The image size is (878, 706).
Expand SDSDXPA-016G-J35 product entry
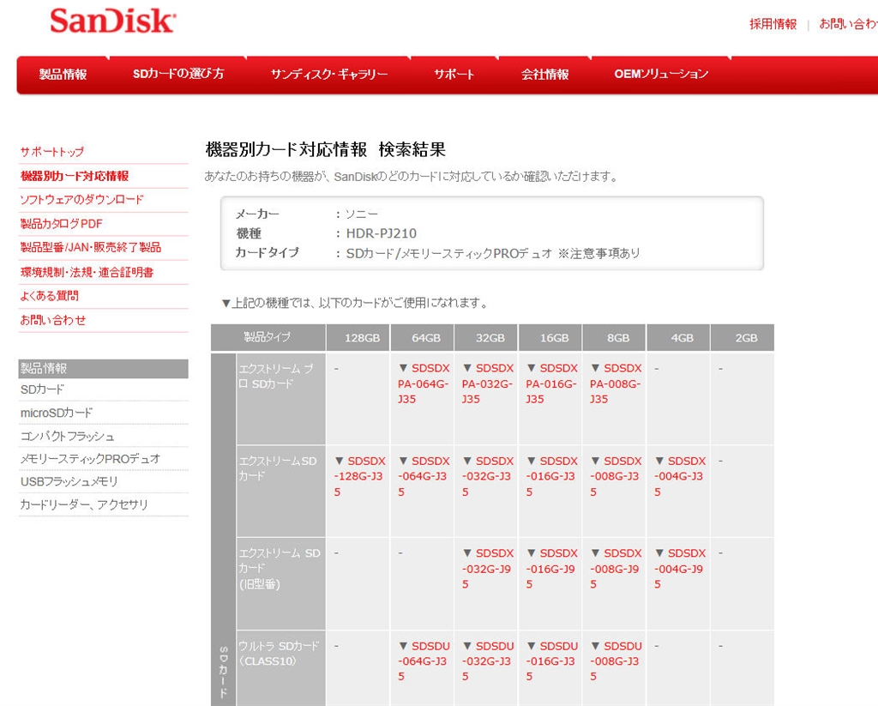[x=551, y=383]
